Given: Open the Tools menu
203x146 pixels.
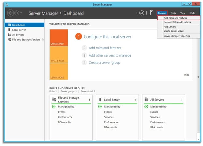Looking at the screenshot, I should (173, 13).
